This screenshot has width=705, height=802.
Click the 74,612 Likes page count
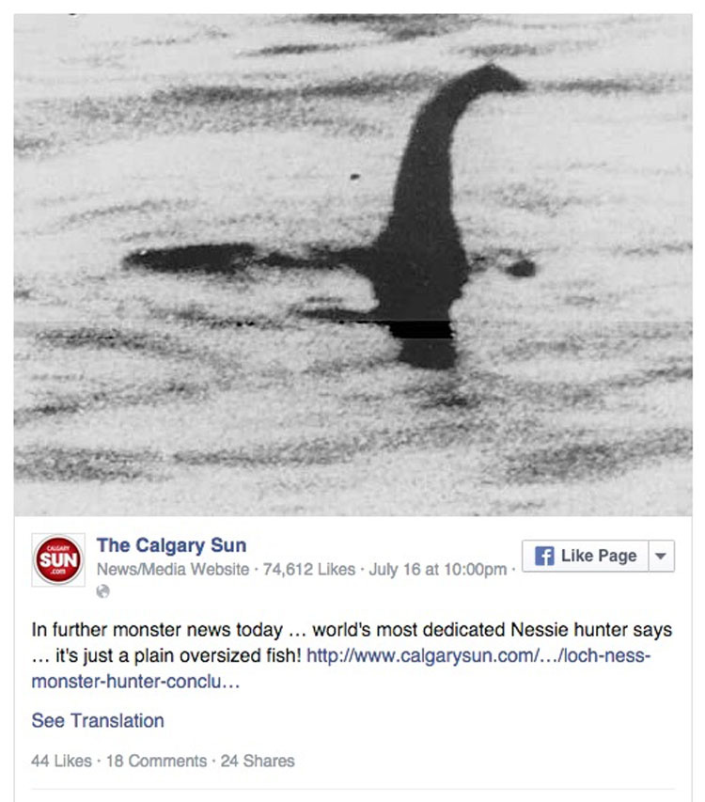coord(308,569)
